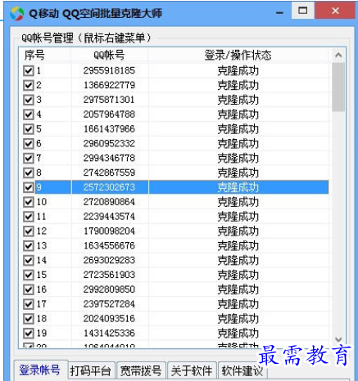358x381 pixels.
Task: Open the 宽带拨号 tab
Action: tap(141, 371)
